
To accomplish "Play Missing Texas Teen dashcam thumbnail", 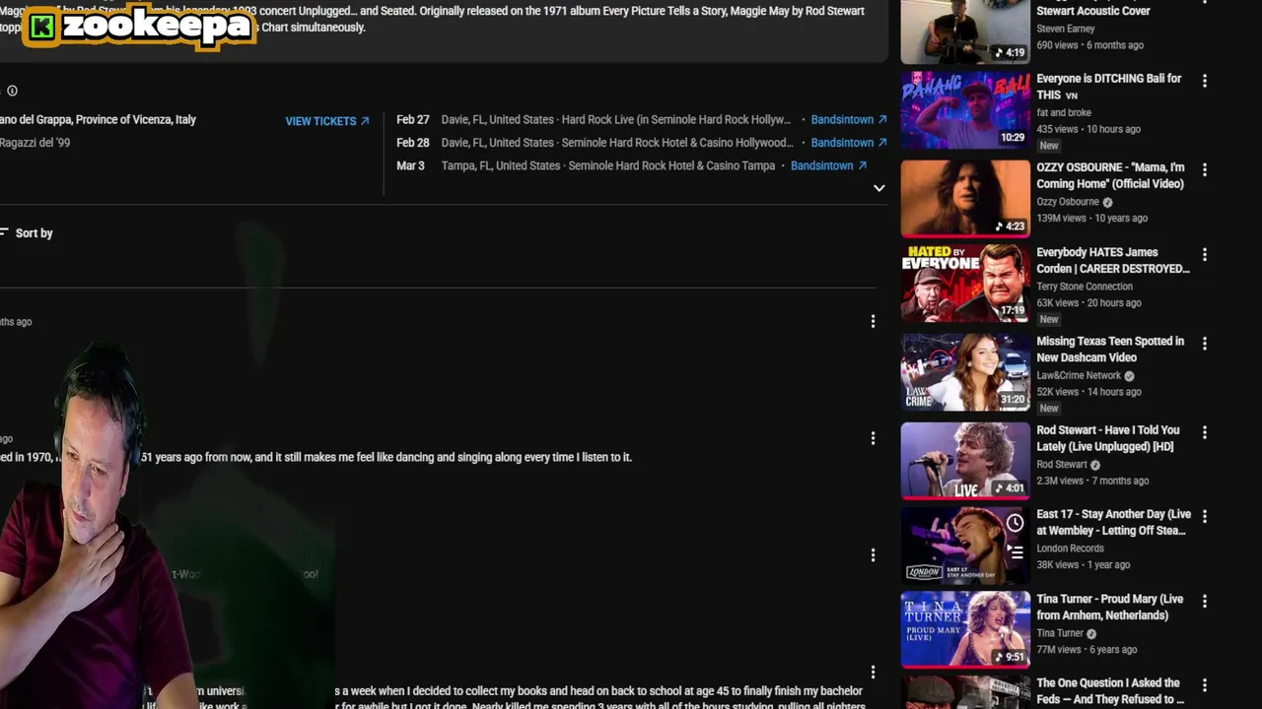I will point(965,372).
